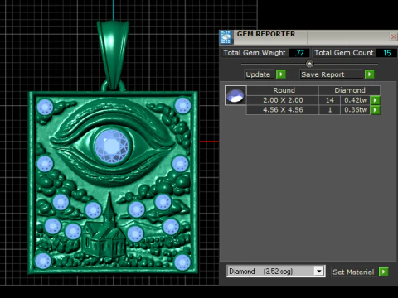Click the Diamond column header
398x298 pixels.
tap(350, 90)
